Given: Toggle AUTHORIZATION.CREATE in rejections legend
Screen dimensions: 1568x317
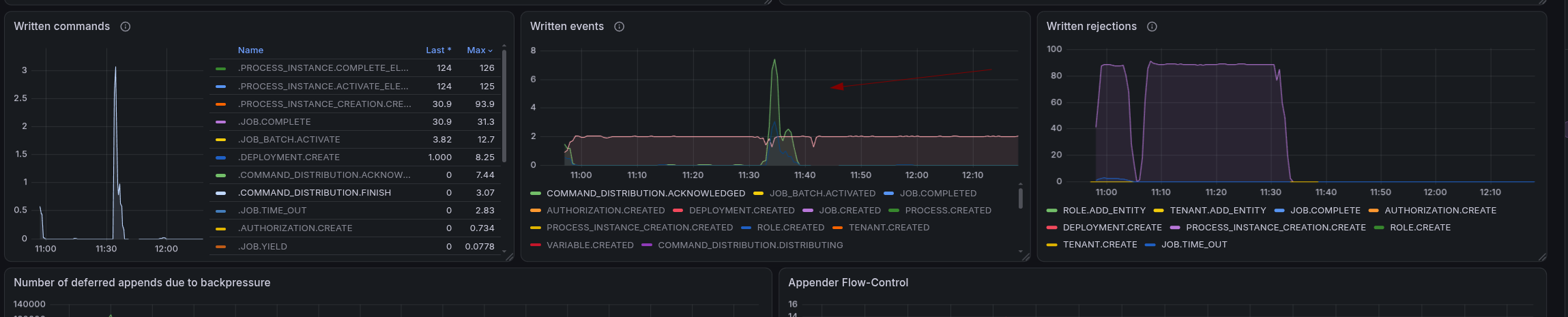Looking at the screenshot, I should click(x=1440, y=211).
